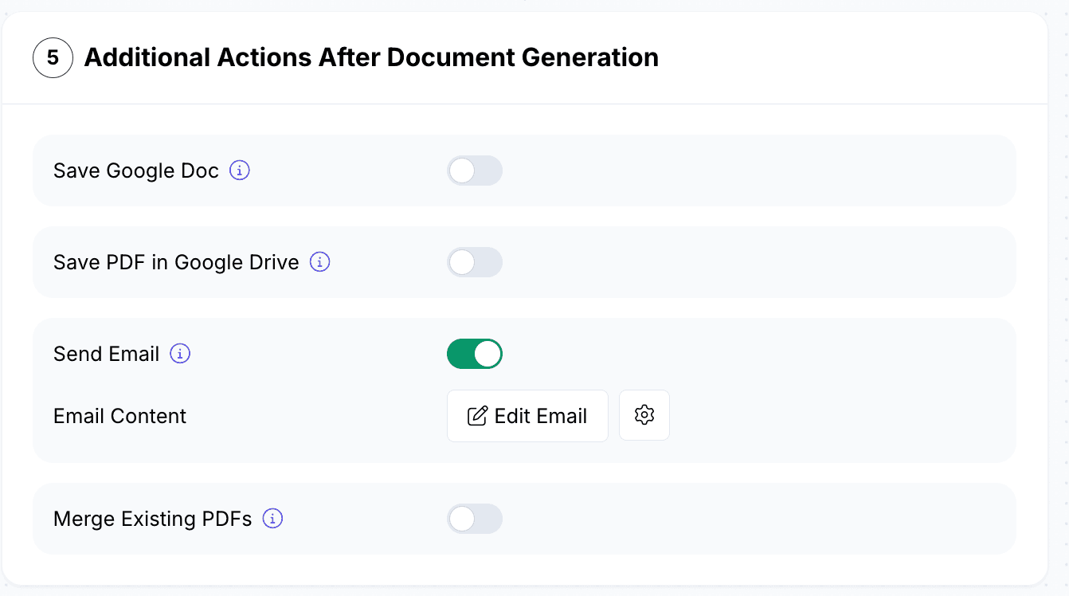Click the step 5 circle badge
This screenshot has width=1069, height=596.
(53, 58)
